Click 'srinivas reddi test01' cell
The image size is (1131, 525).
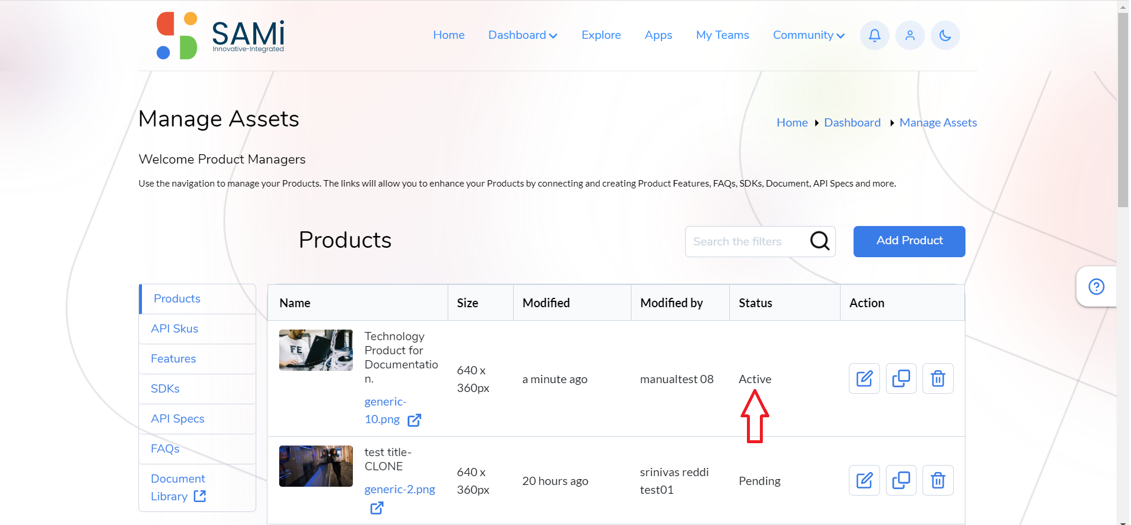point(674,481)
